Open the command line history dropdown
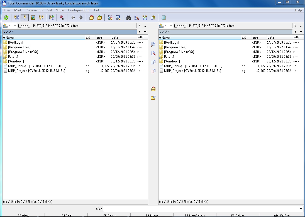The height and width of the screenshot is (217, 305). point(301,209)
